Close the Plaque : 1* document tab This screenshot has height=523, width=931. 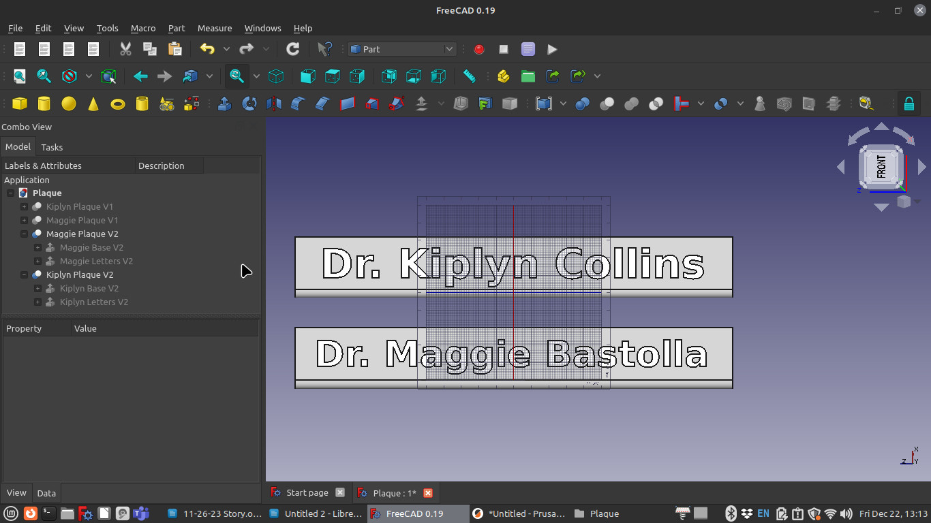point(428,492)
